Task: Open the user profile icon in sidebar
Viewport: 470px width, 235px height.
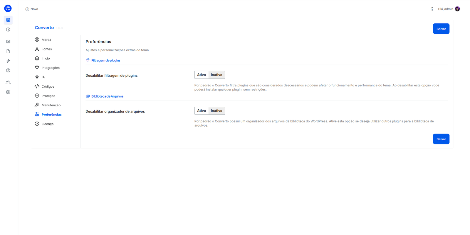Action: [x=8, y=70]
